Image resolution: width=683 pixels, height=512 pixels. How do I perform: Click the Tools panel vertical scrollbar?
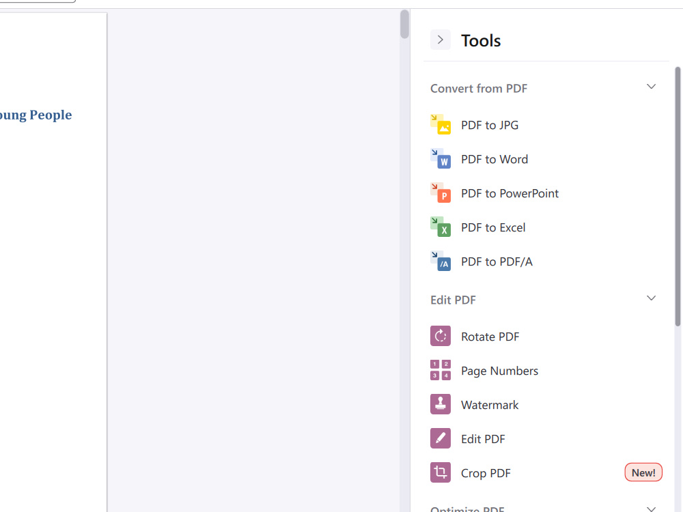678,196
